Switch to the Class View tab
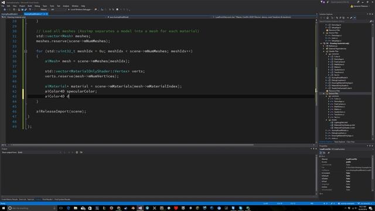 [x=350, y=142]
